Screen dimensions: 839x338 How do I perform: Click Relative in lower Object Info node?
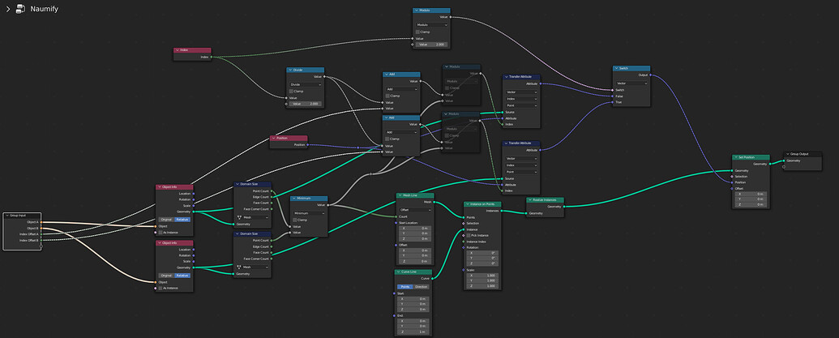tap(182, 276)
